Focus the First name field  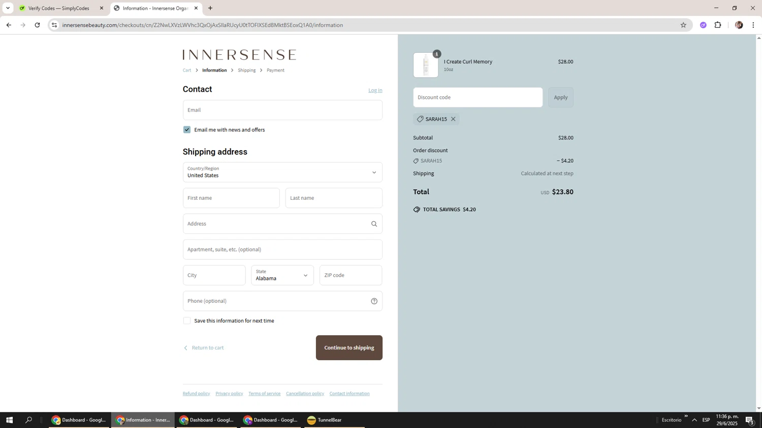coord(231,198)
